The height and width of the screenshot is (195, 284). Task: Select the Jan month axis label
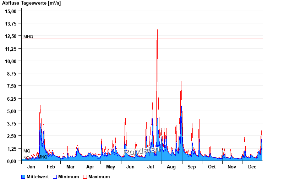click(x=31, y=167)
